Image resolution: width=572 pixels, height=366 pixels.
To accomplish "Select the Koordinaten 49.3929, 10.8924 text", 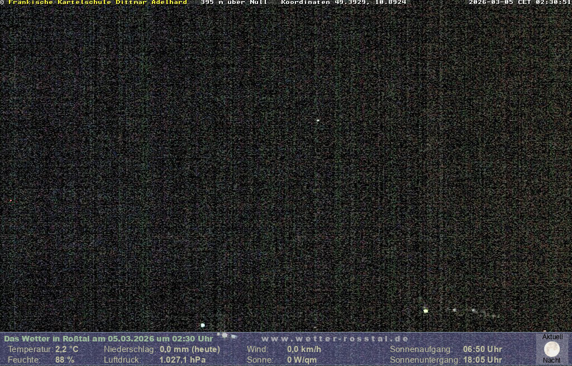I will tap(344, 2).
